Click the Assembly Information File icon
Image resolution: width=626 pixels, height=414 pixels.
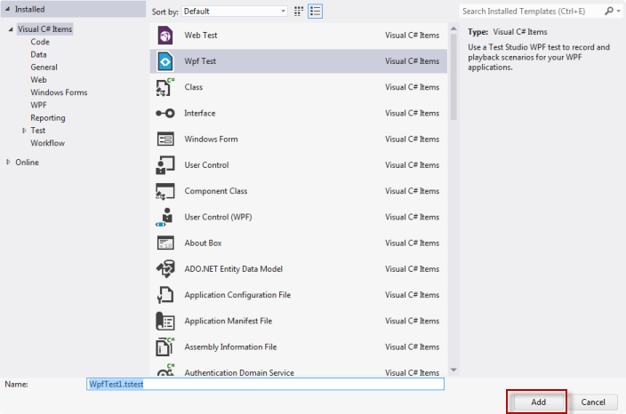tap(165, 346)
